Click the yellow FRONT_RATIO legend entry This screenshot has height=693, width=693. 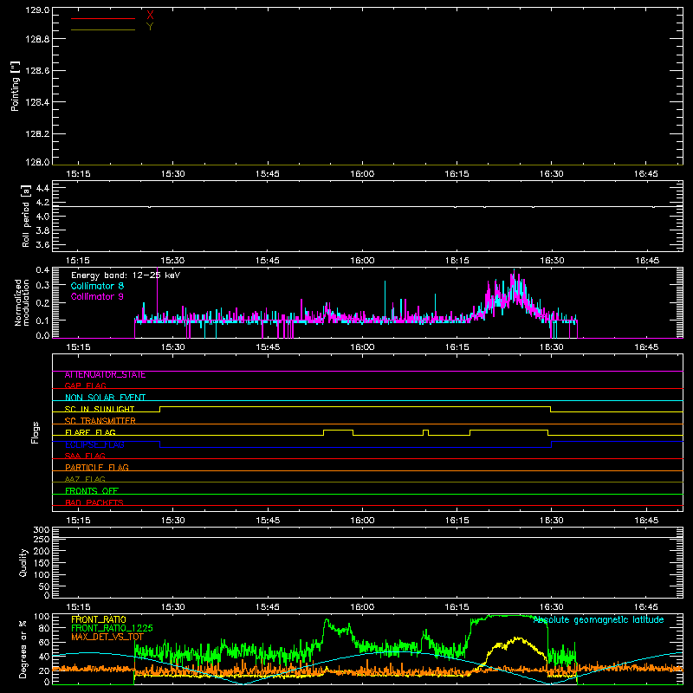[x=99, y=619]
